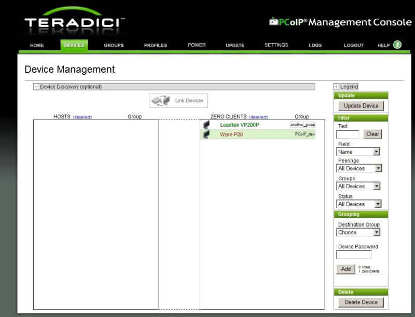The image size is (415, 317).
Task: Click deselect link next to HOSTS
Action: coord(82,117)
